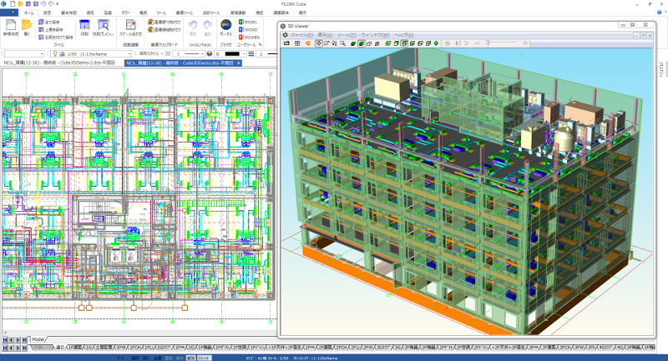
Task: Click 全て保存 (Save All) button
Action: pyautogui.click(x=50, y=22)
